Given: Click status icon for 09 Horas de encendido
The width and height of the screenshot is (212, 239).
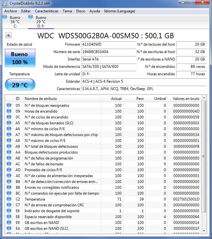Looking at the screenshot, I should pos(9,111).
